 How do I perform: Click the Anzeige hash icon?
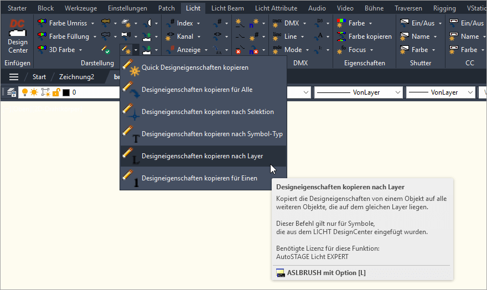[170, 50]
